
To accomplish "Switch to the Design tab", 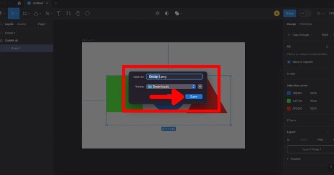I will coord(291,24).
